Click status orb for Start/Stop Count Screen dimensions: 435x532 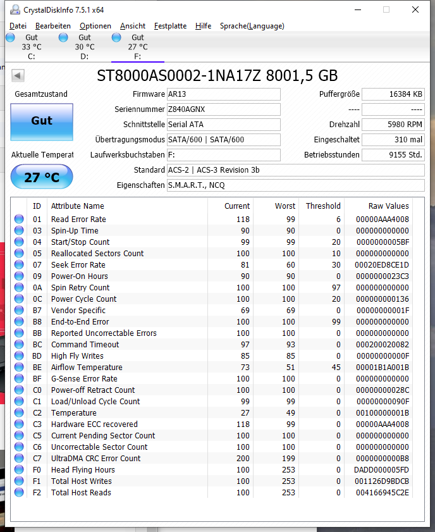[x=19, y=242]
